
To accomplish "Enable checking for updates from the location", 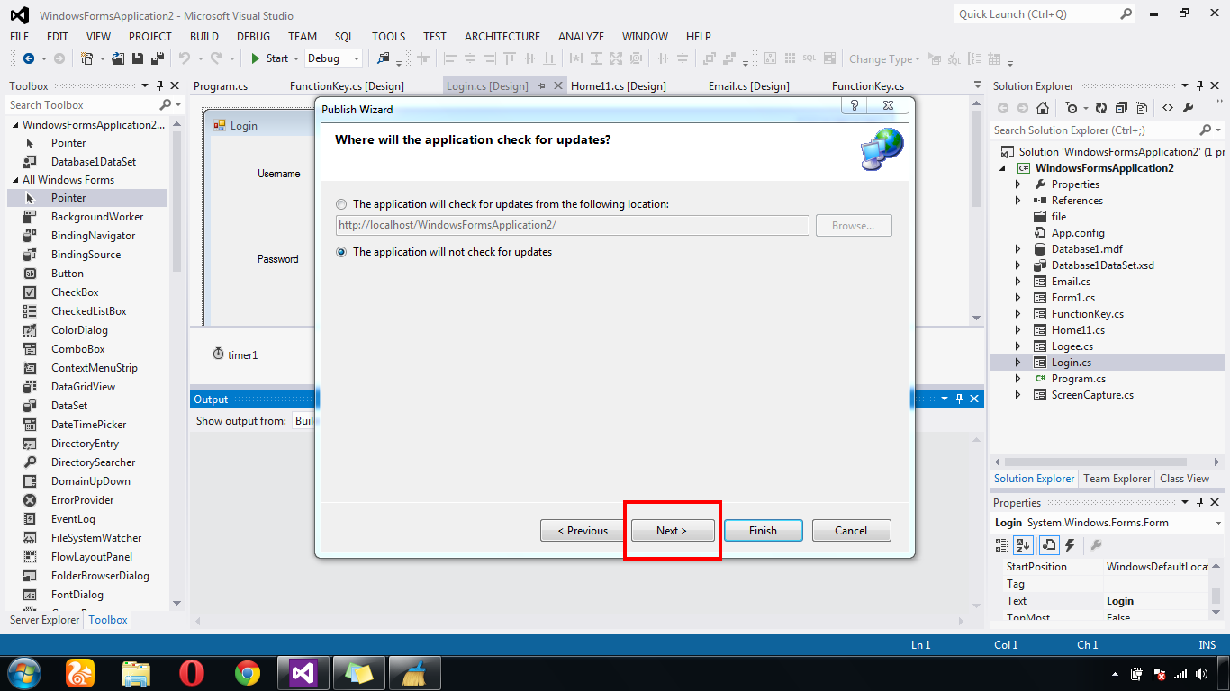I will [341, 204].
